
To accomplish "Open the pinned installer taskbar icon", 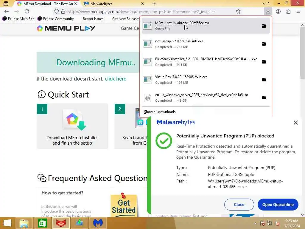I will tap(79, 223).
